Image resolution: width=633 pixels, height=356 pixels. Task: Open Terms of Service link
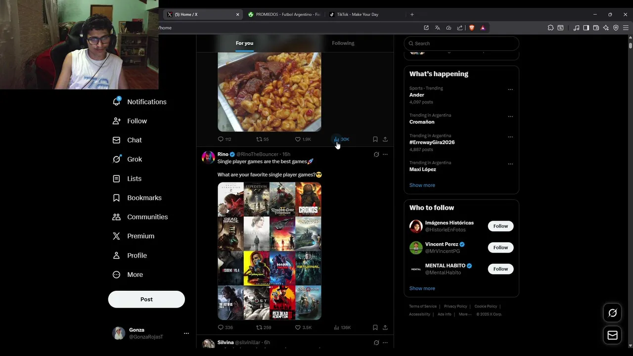tap(423, 307)
